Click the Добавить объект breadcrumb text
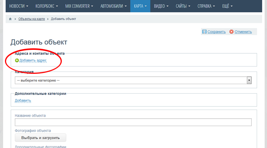This screenshot has width=267, height=148. (63, 19)
